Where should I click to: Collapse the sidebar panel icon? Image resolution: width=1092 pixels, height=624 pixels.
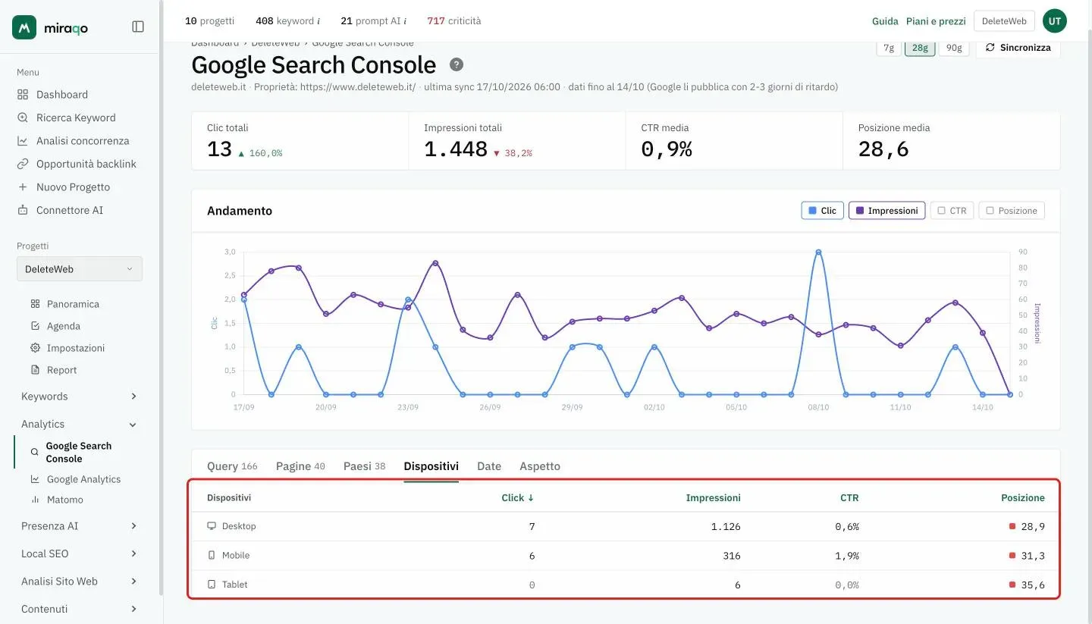138,27
